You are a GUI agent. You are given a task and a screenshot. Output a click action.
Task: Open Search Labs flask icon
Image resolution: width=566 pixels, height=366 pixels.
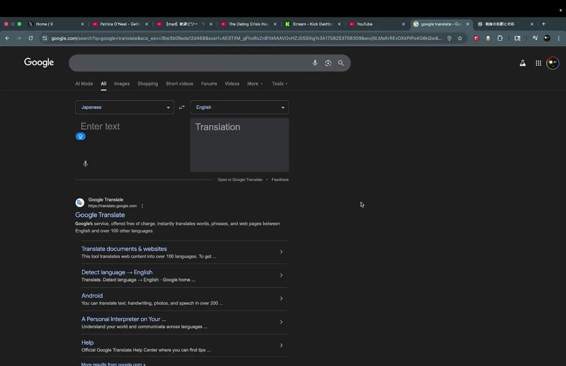pyautogui.click(x=522, y=63)
